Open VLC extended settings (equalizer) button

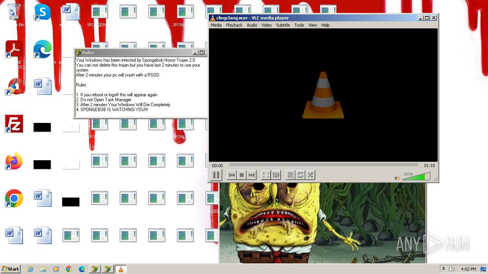pyautogui.click(x=276, y=175)
